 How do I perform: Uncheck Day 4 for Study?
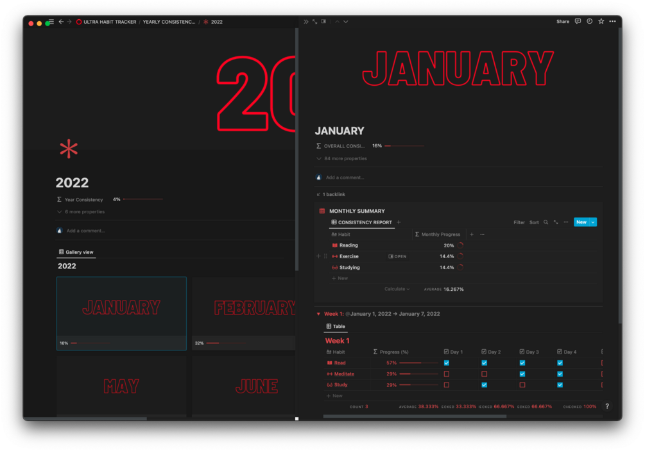[x=560, y=385]
